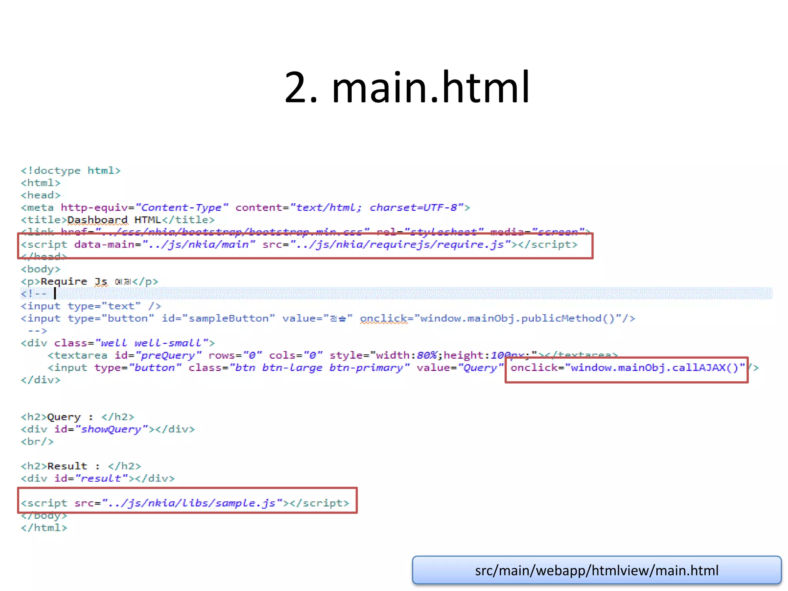Click the input type="text" line
788x591 pixels.
tap(91, 306)
